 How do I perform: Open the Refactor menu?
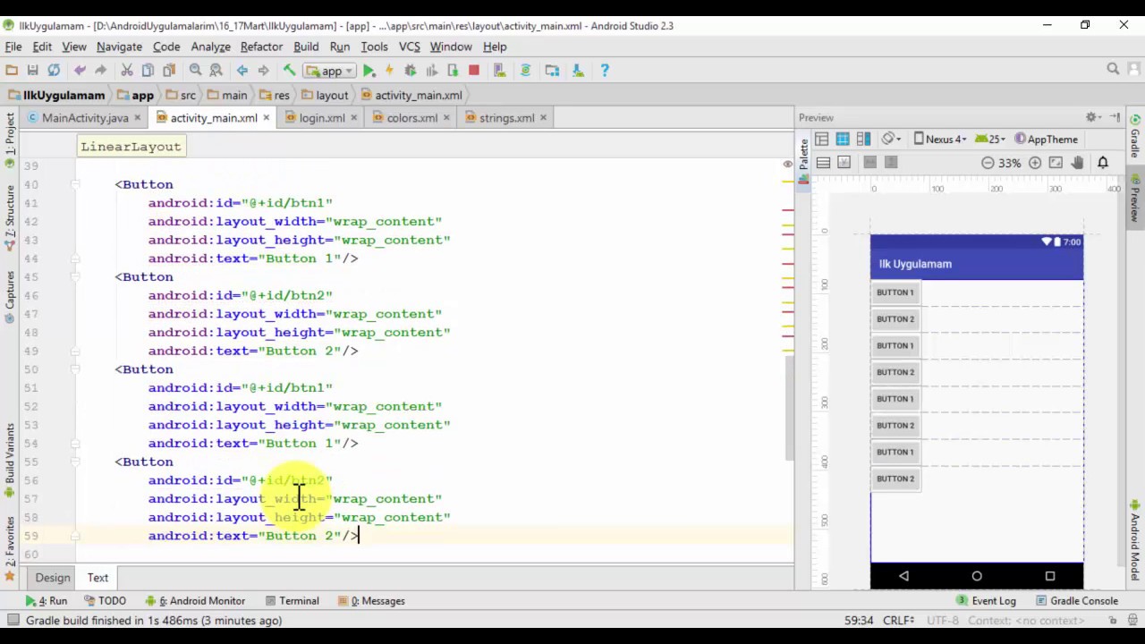click(x=261, y=47)
